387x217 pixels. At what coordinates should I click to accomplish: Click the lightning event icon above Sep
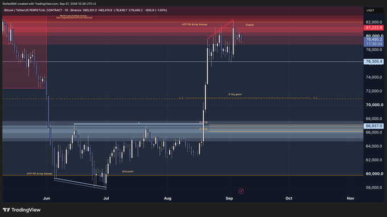tap(241, 191)
